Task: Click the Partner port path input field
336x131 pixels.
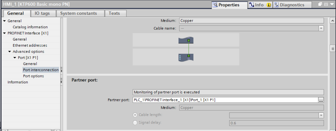Action: click(225, 100)
